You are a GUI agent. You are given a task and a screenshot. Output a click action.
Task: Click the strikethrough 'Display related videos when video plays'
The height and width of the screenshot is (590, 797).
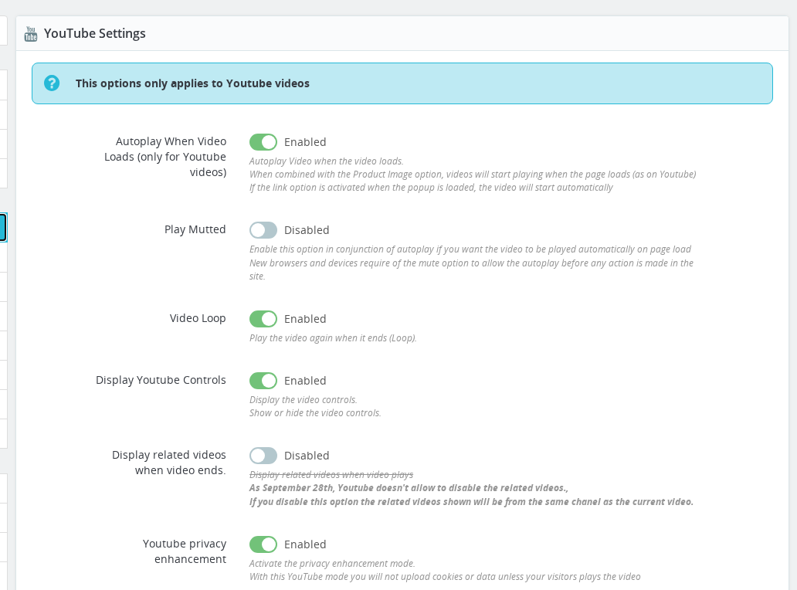(x=331, y=475)
